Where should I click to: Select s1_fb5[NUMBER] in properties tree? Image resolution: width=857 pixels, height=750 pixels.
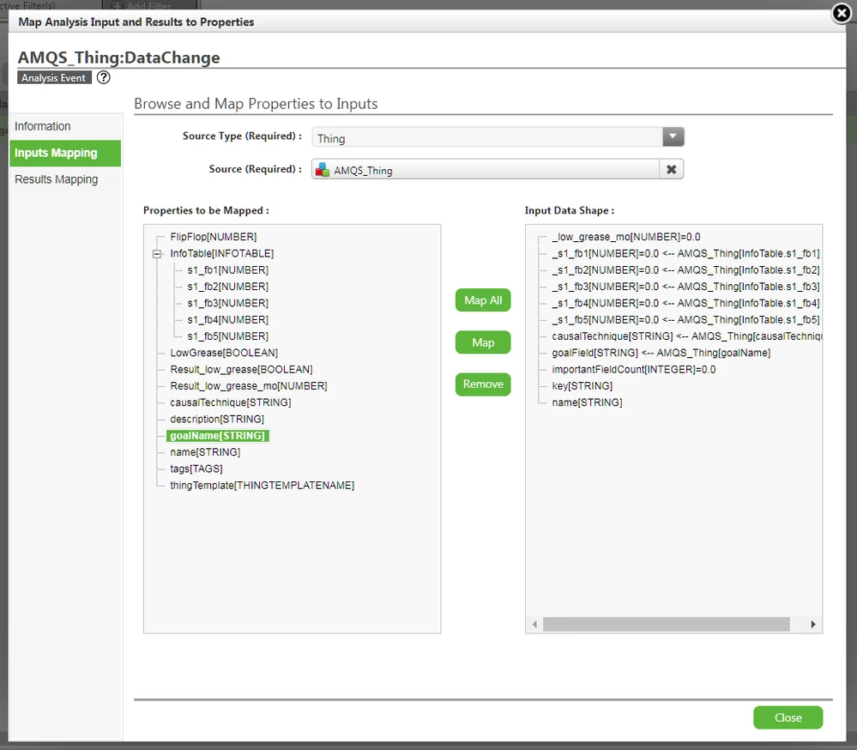click(x=227, y=336)
